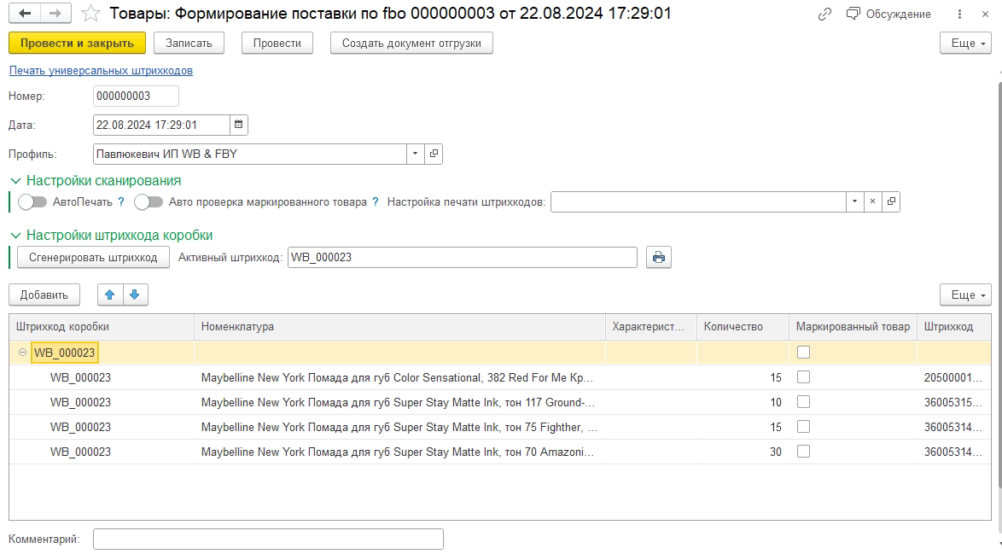
Task: Move the row up with blue arrow
Action: coord(110,295)
